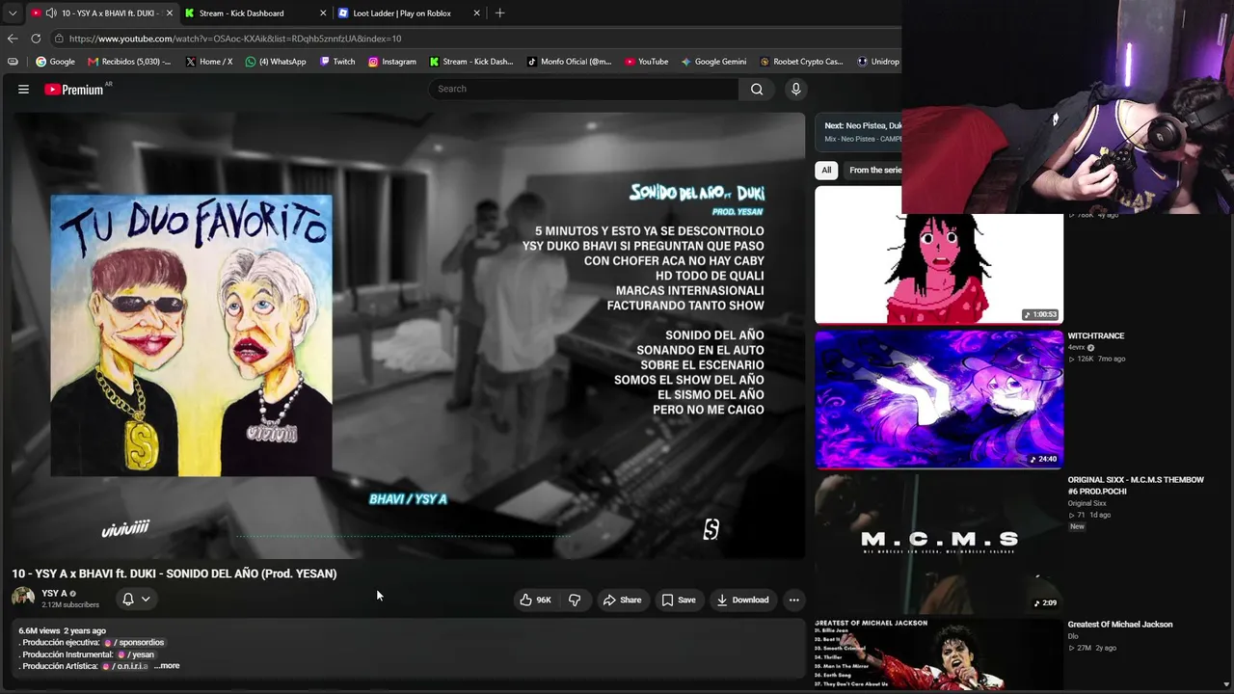Open the yesan Instagram link

136,654
